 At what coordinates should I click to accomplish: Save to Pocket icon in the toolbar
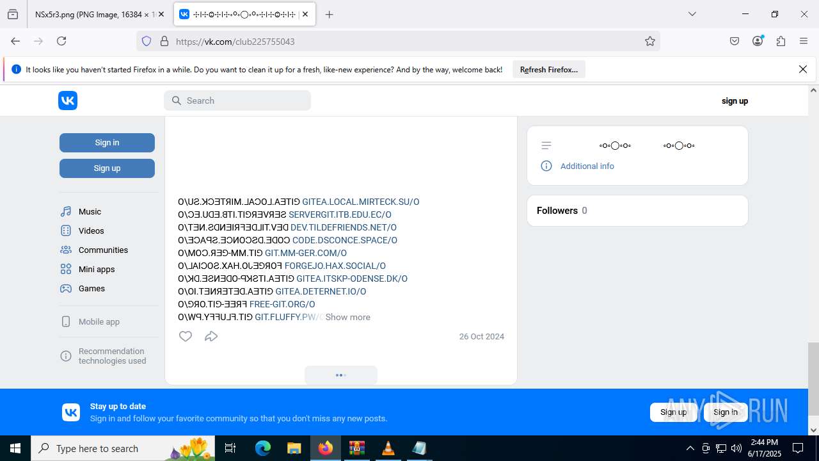(x=735, y=41)
